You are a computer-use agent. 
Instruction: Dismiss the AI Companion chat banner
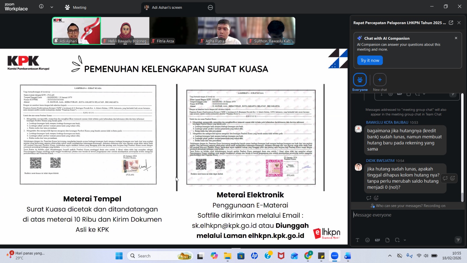tap(456, 38)
